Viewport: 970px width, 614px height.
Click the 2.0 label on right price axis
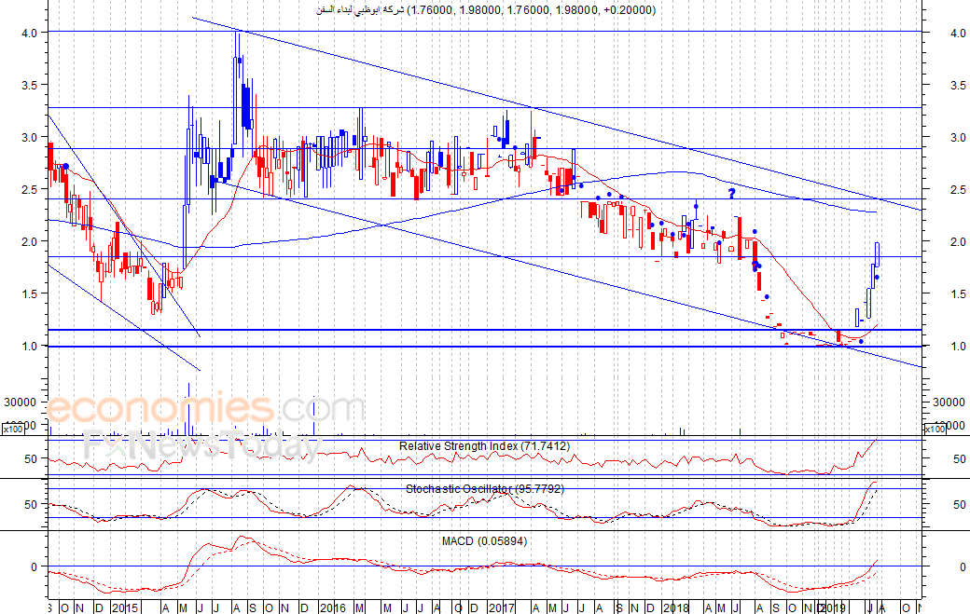pyautogui.click(x=958, y=242)
